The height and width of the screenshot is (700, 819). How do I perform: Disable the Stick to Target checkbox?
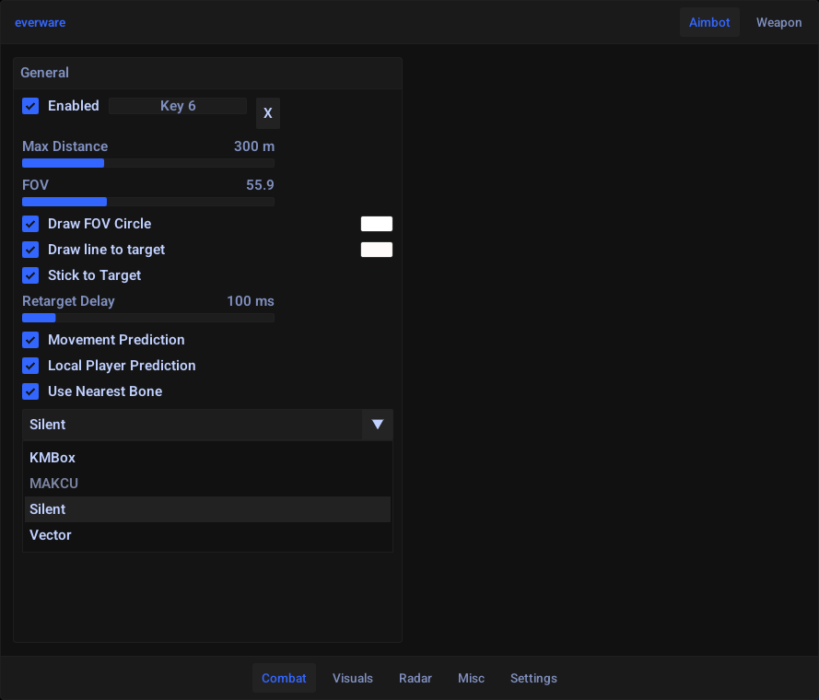tap(30, 275)
